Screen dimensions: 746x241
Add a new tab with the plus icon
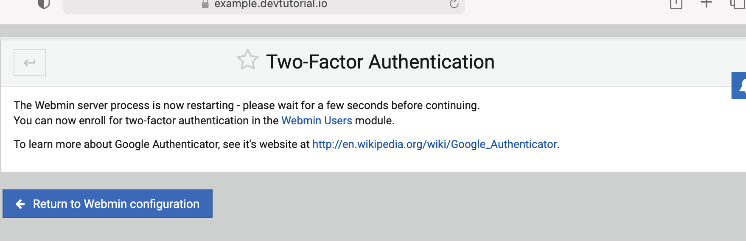pyautogui.click(x=706, y=3)
